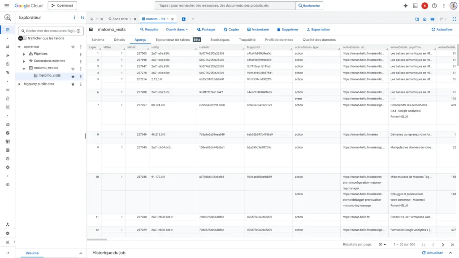Open the notifications badge showing 4
This screenshot has width=459, height=258.
[x=424, y=6]
